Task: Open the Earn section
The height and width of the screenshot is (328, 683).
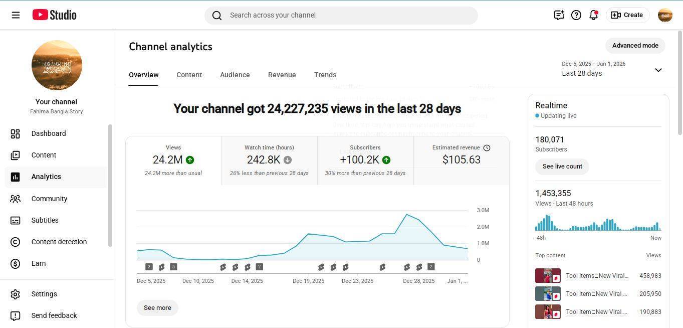Action: (x=38, y=263)
